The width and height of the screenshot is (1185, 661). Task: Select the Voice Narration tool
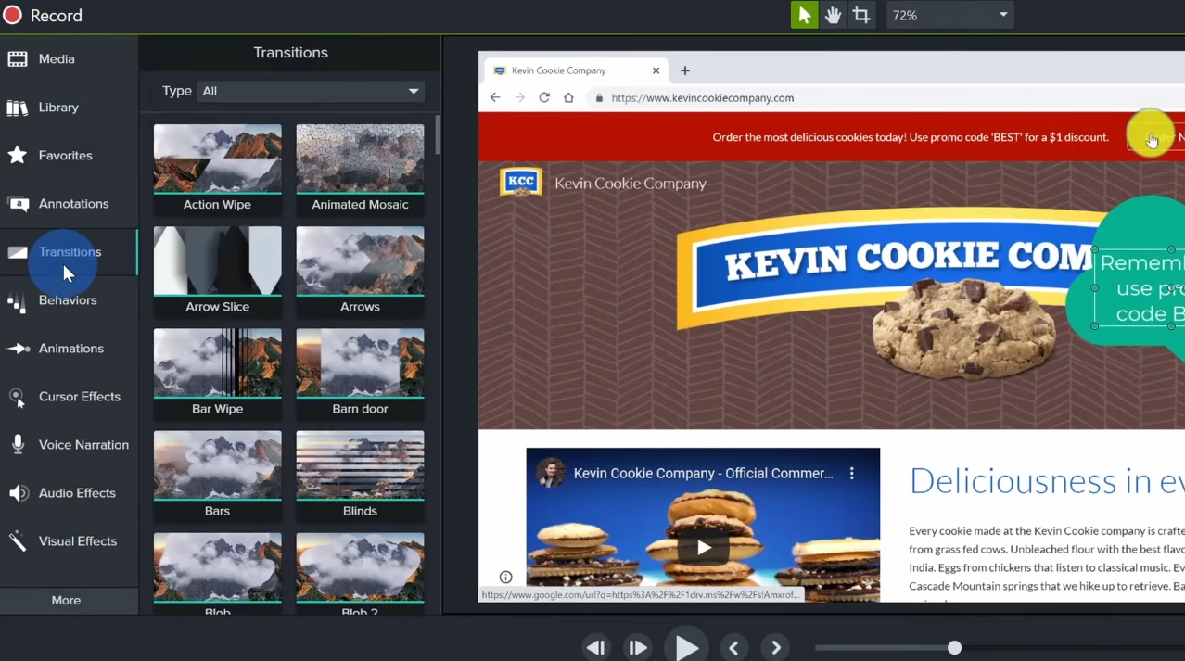83,444
